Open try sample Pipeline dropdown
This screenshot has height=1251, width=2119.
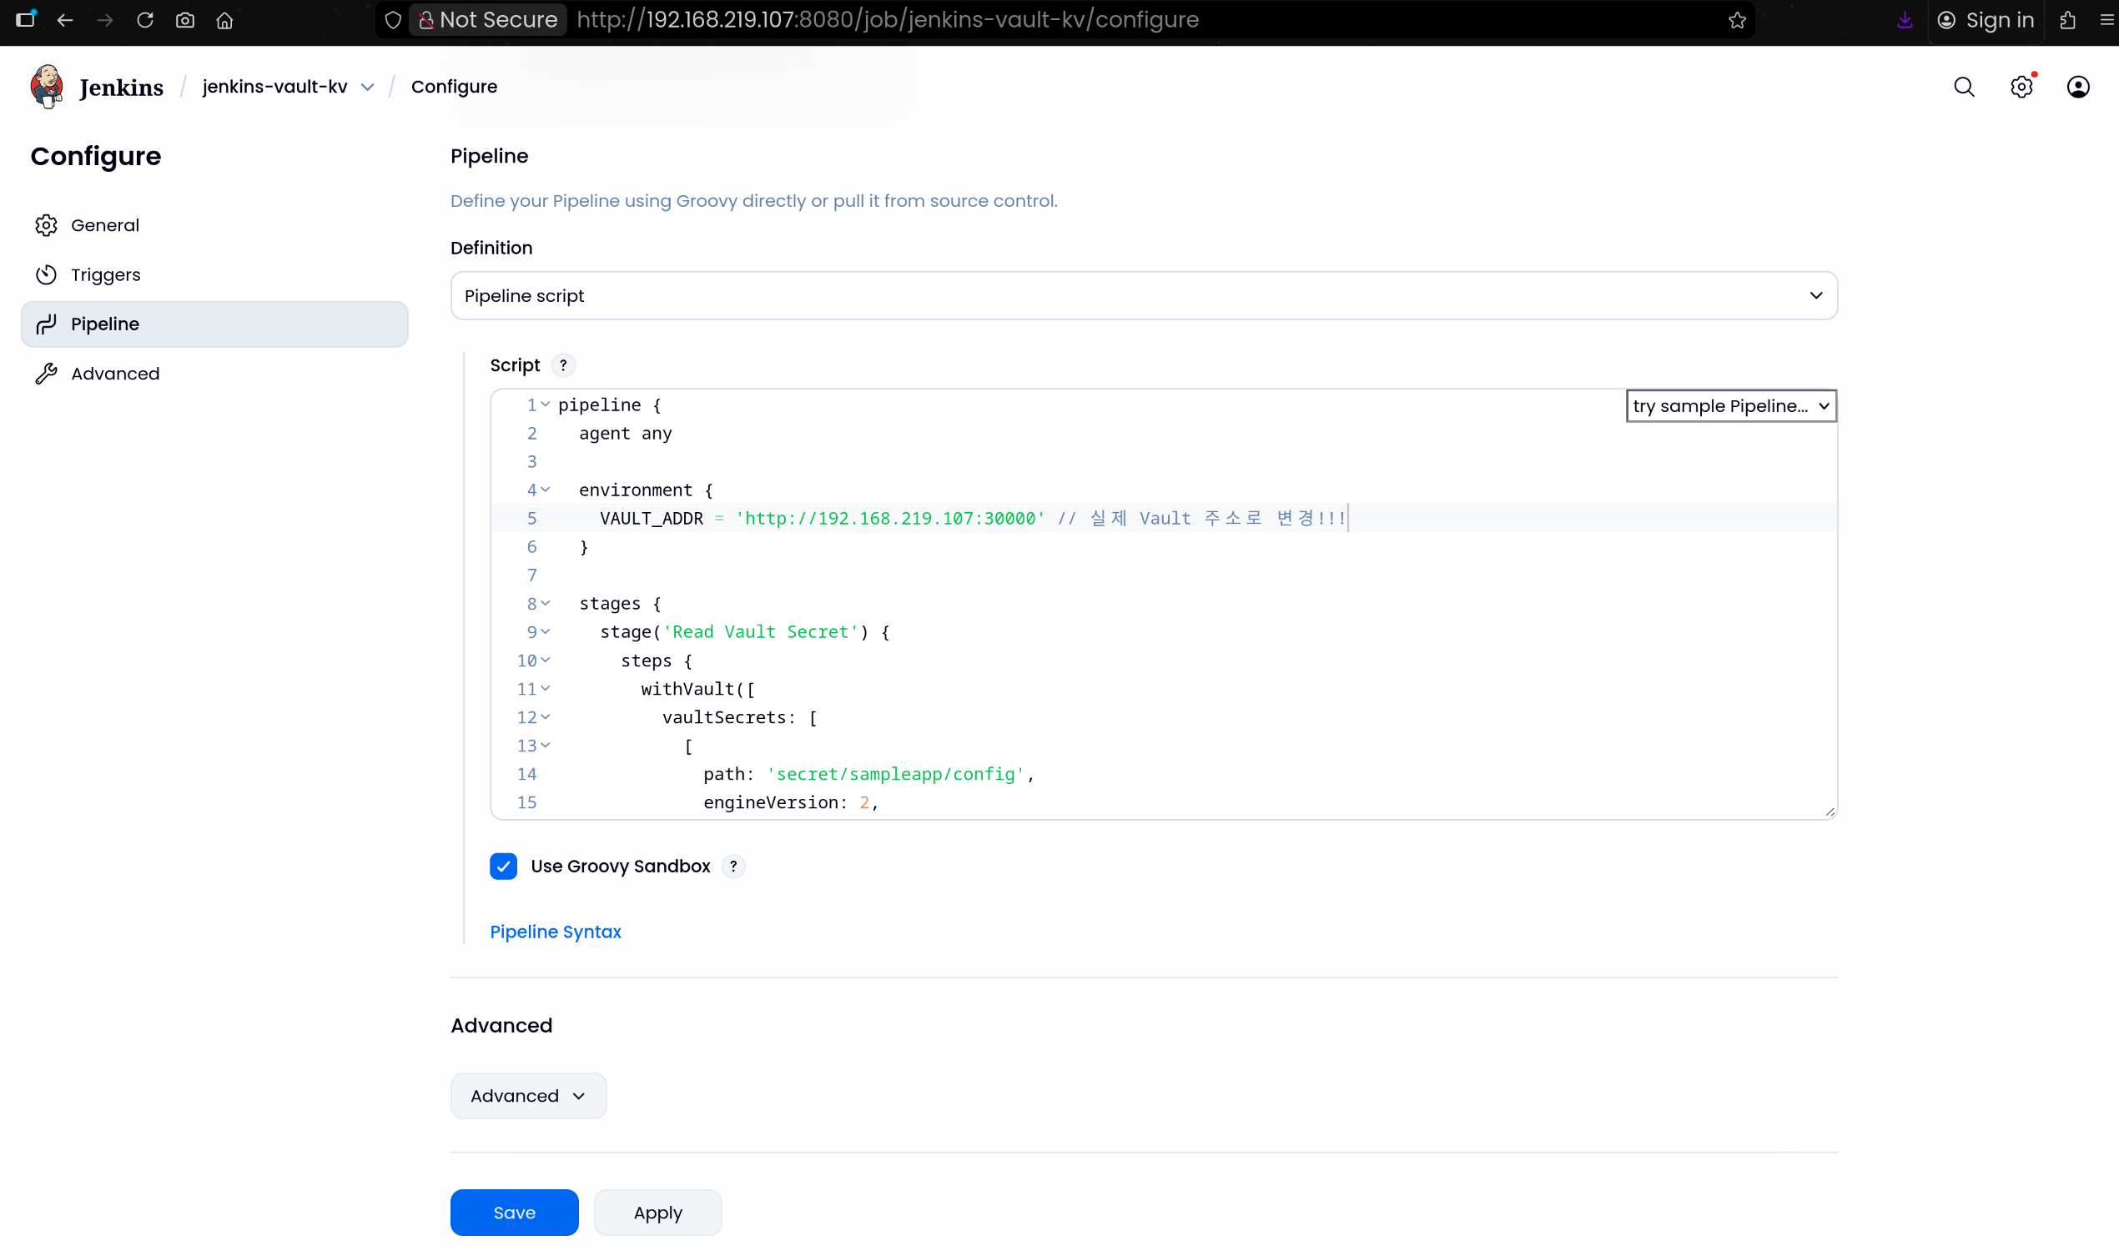[1730, 406]
